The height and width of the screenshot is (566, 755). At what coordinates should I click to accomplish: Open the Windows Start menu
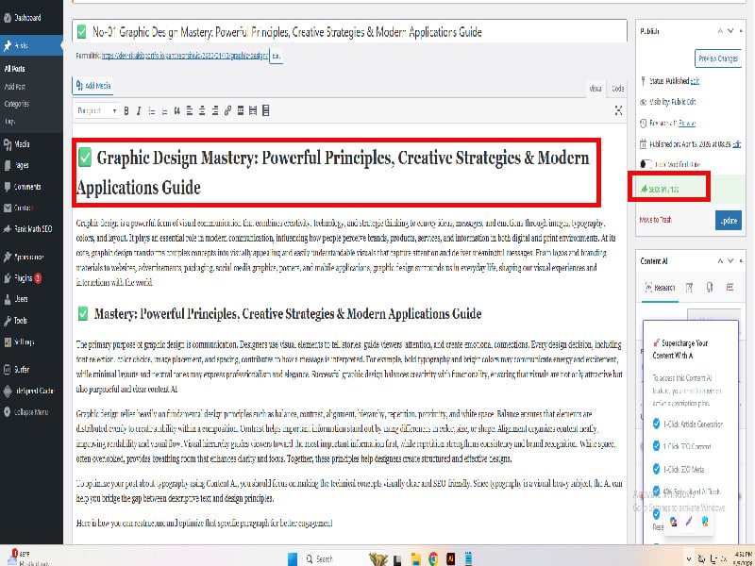[x=293, y=558]
